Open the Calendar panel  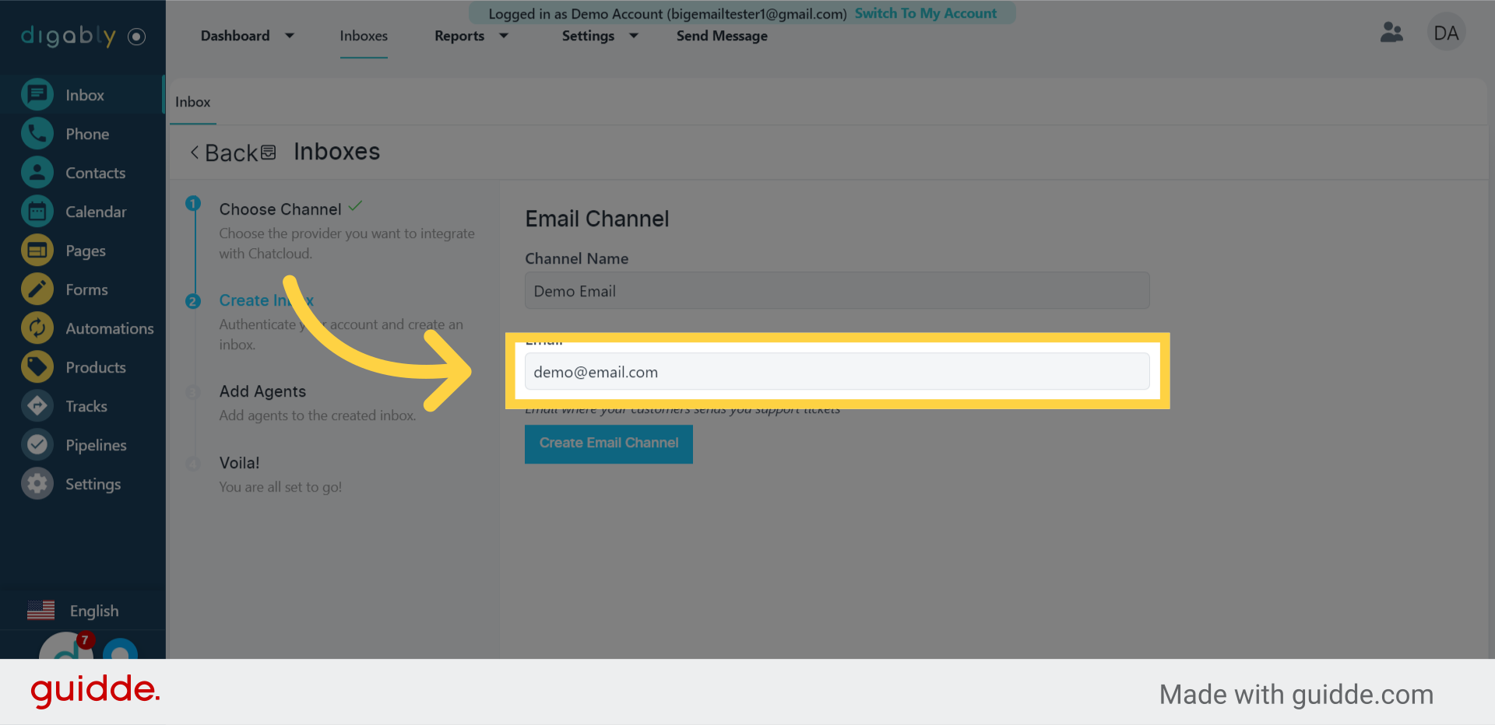(x=96, y=211)
